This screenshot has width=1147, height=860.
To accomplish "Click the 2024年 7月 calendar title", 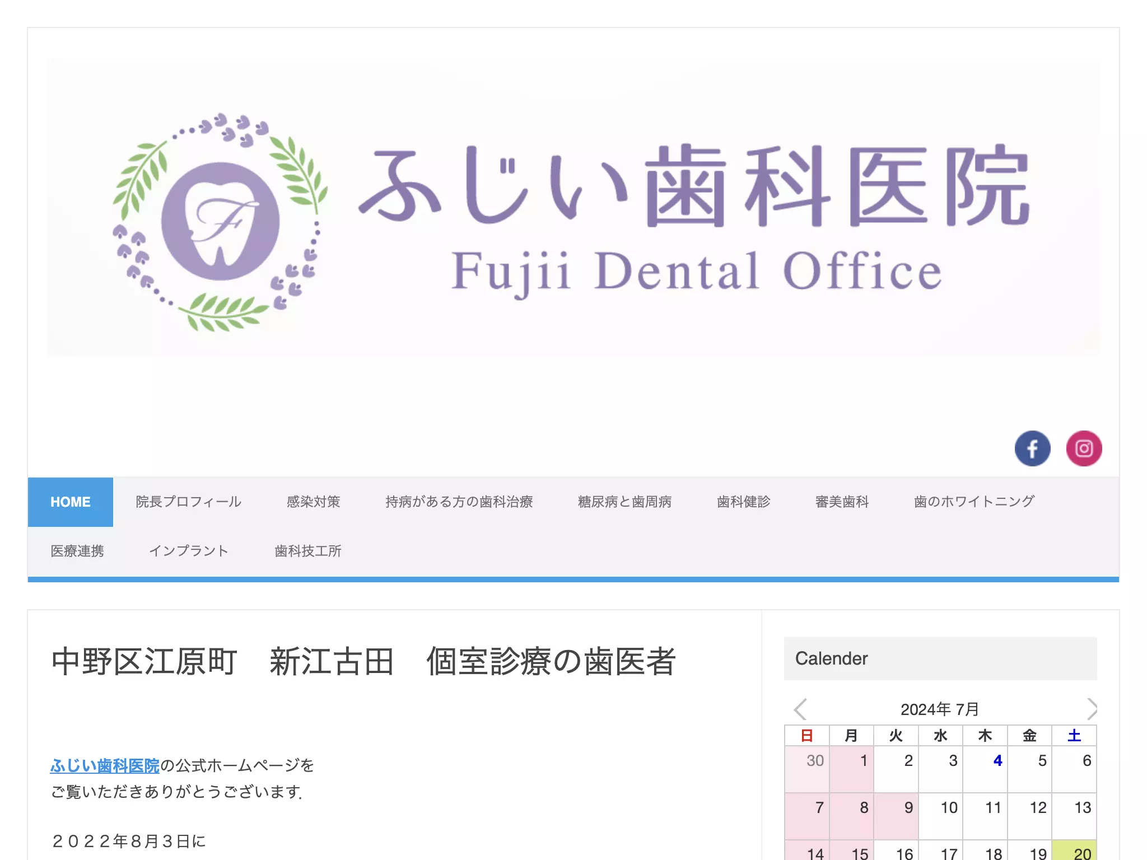I will click(940, 709).
